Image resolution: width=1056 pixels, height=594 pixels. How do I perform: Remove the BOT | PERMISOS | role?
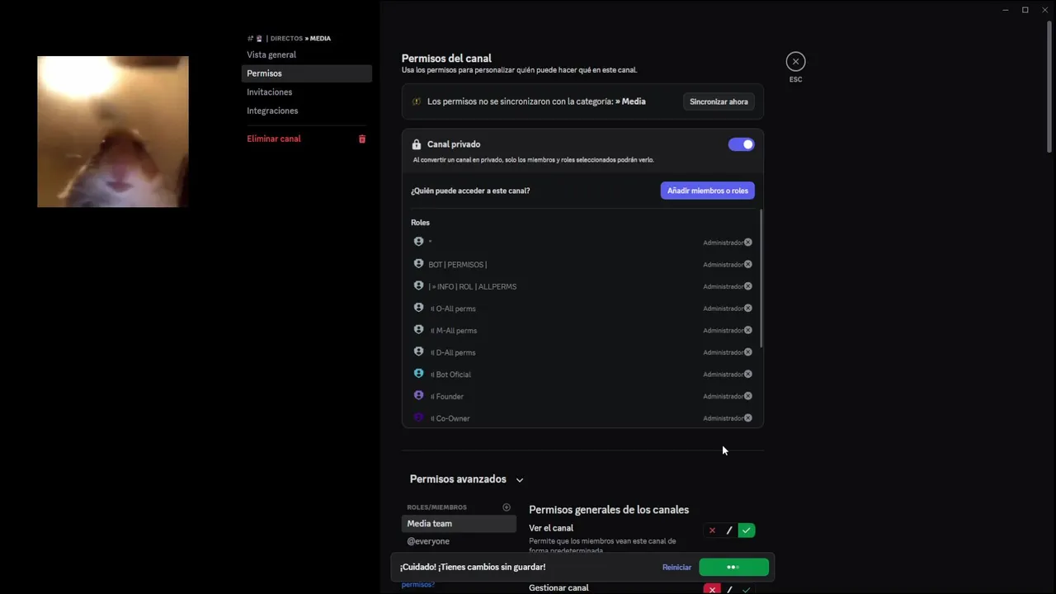click(x=747, y=264)
